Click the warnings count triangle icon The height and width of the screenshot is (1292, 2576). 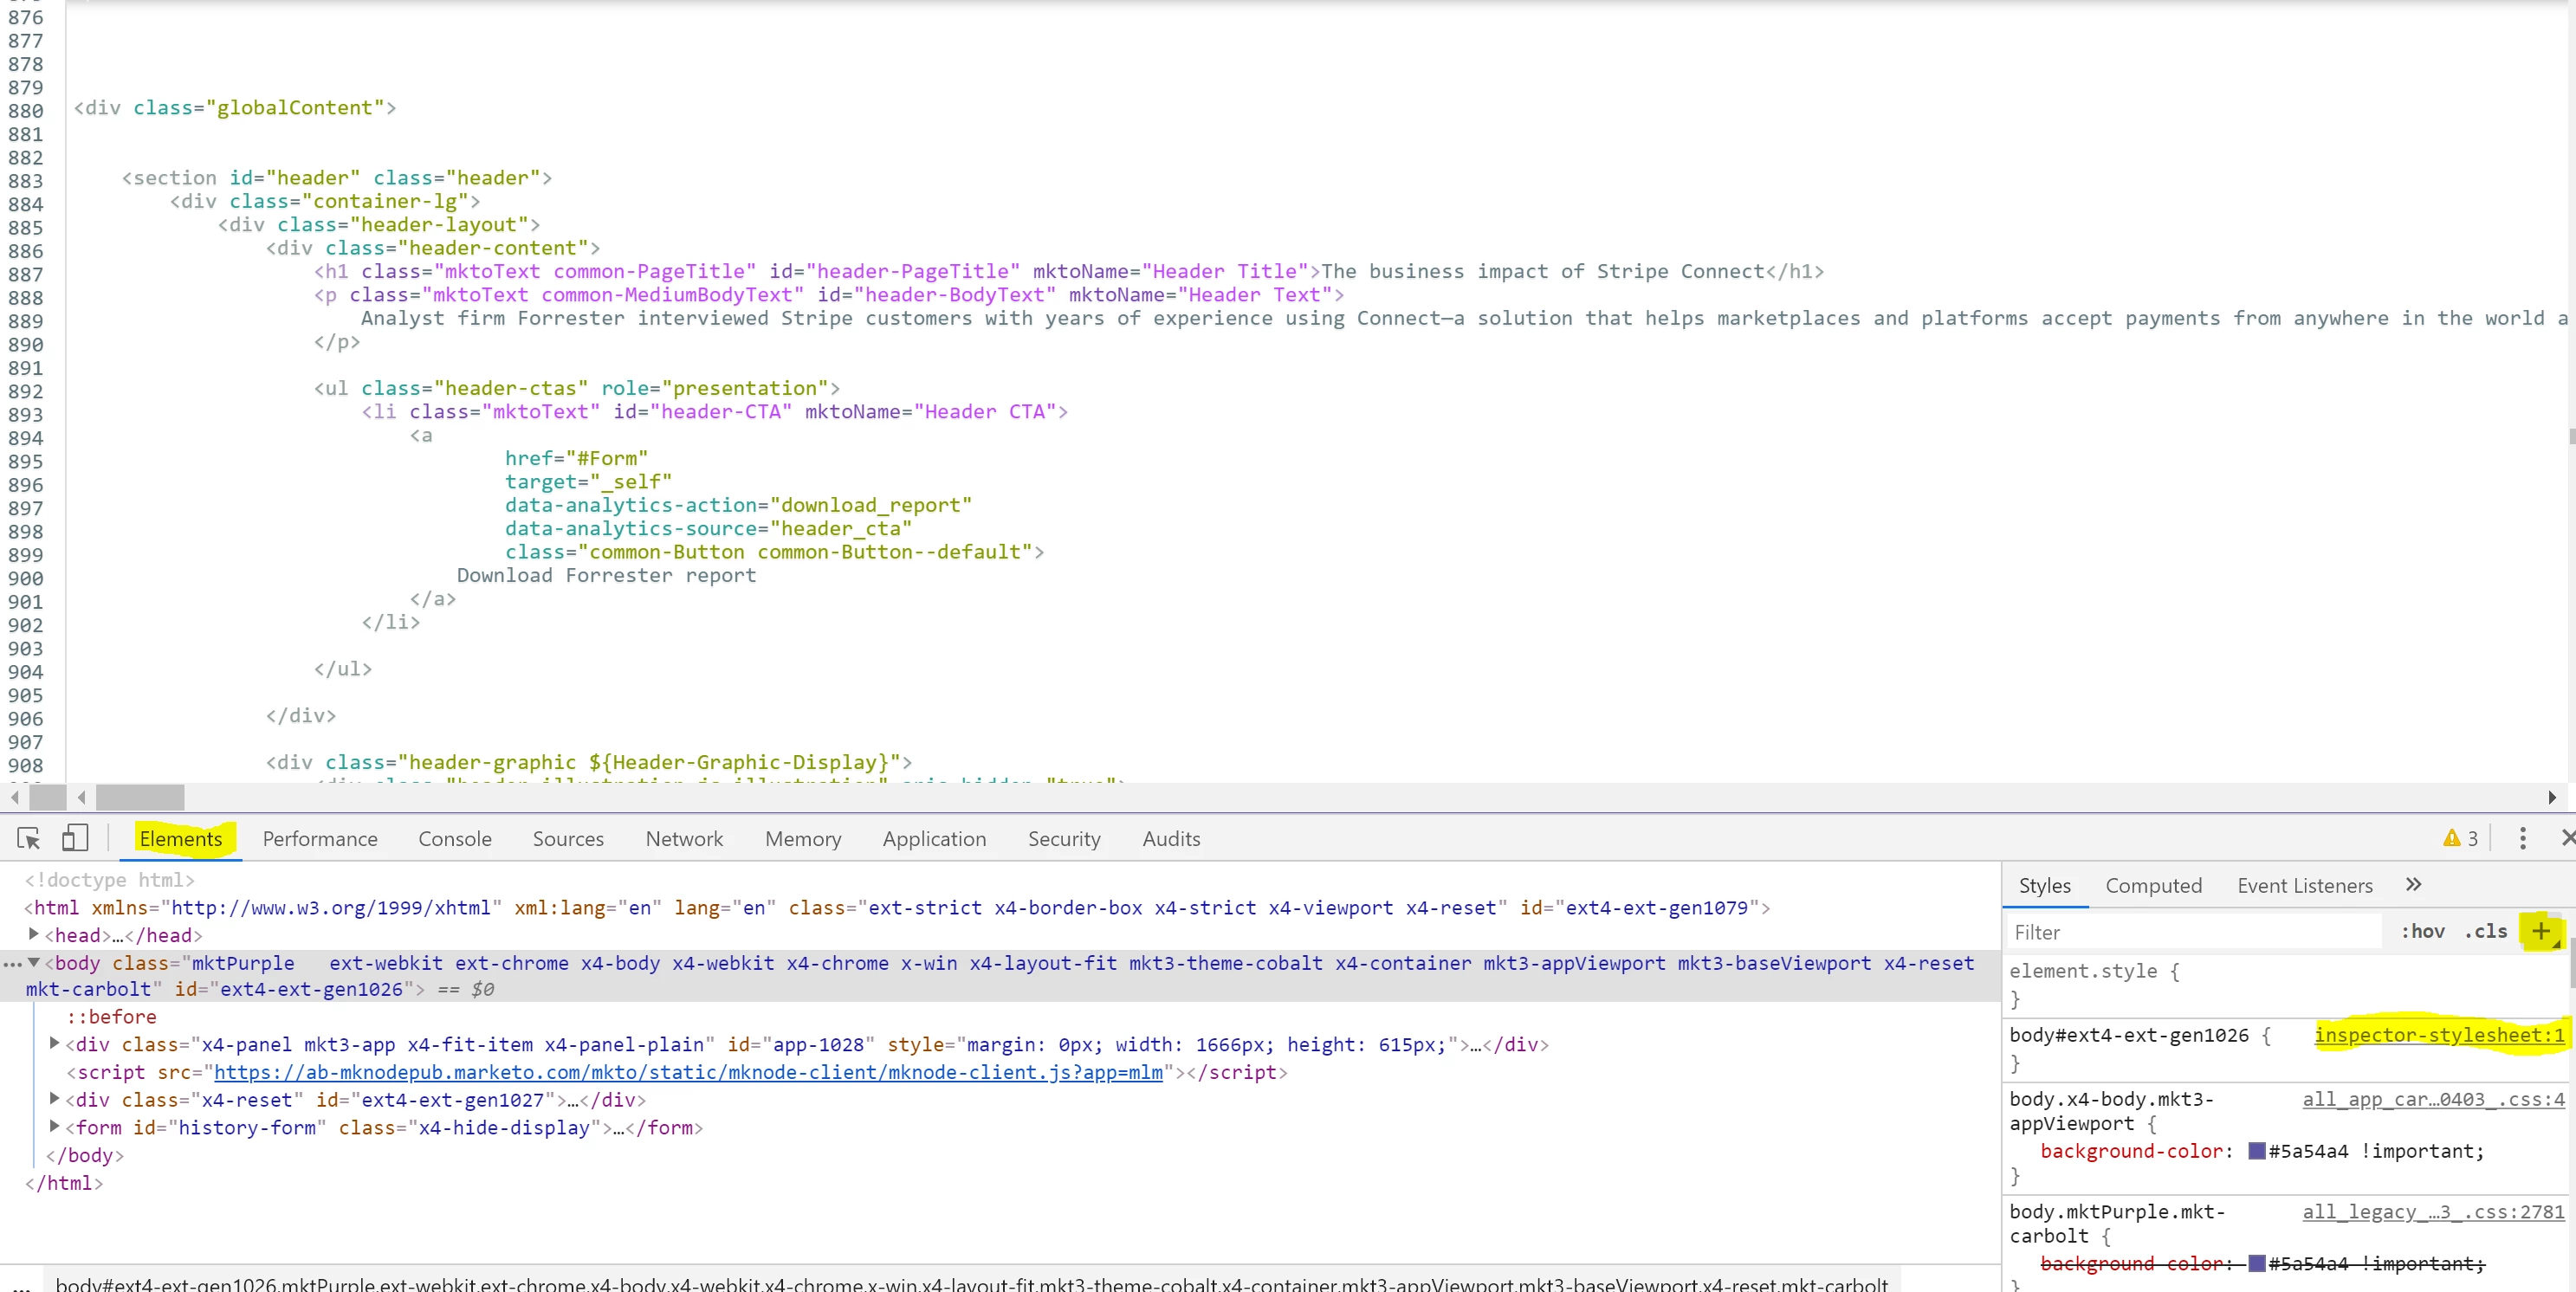pos(2451,838)
